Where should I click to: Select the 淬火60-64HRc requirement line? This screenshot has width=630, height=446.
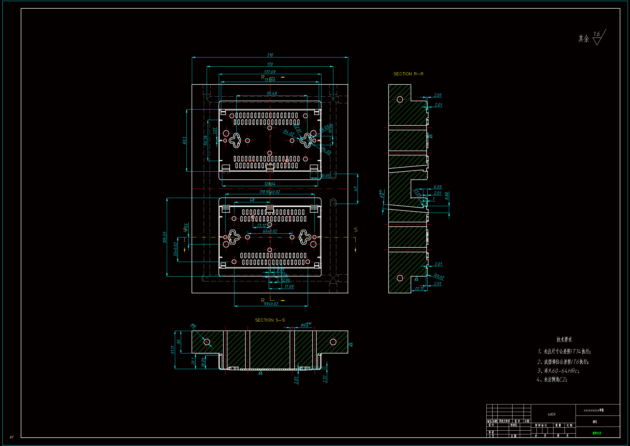(558, 371)
